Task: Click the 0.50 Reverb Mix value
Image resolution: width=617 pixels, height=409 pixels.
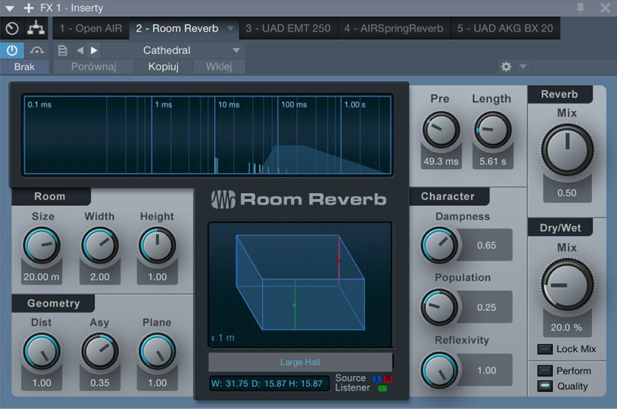Action: click(567, 193)
